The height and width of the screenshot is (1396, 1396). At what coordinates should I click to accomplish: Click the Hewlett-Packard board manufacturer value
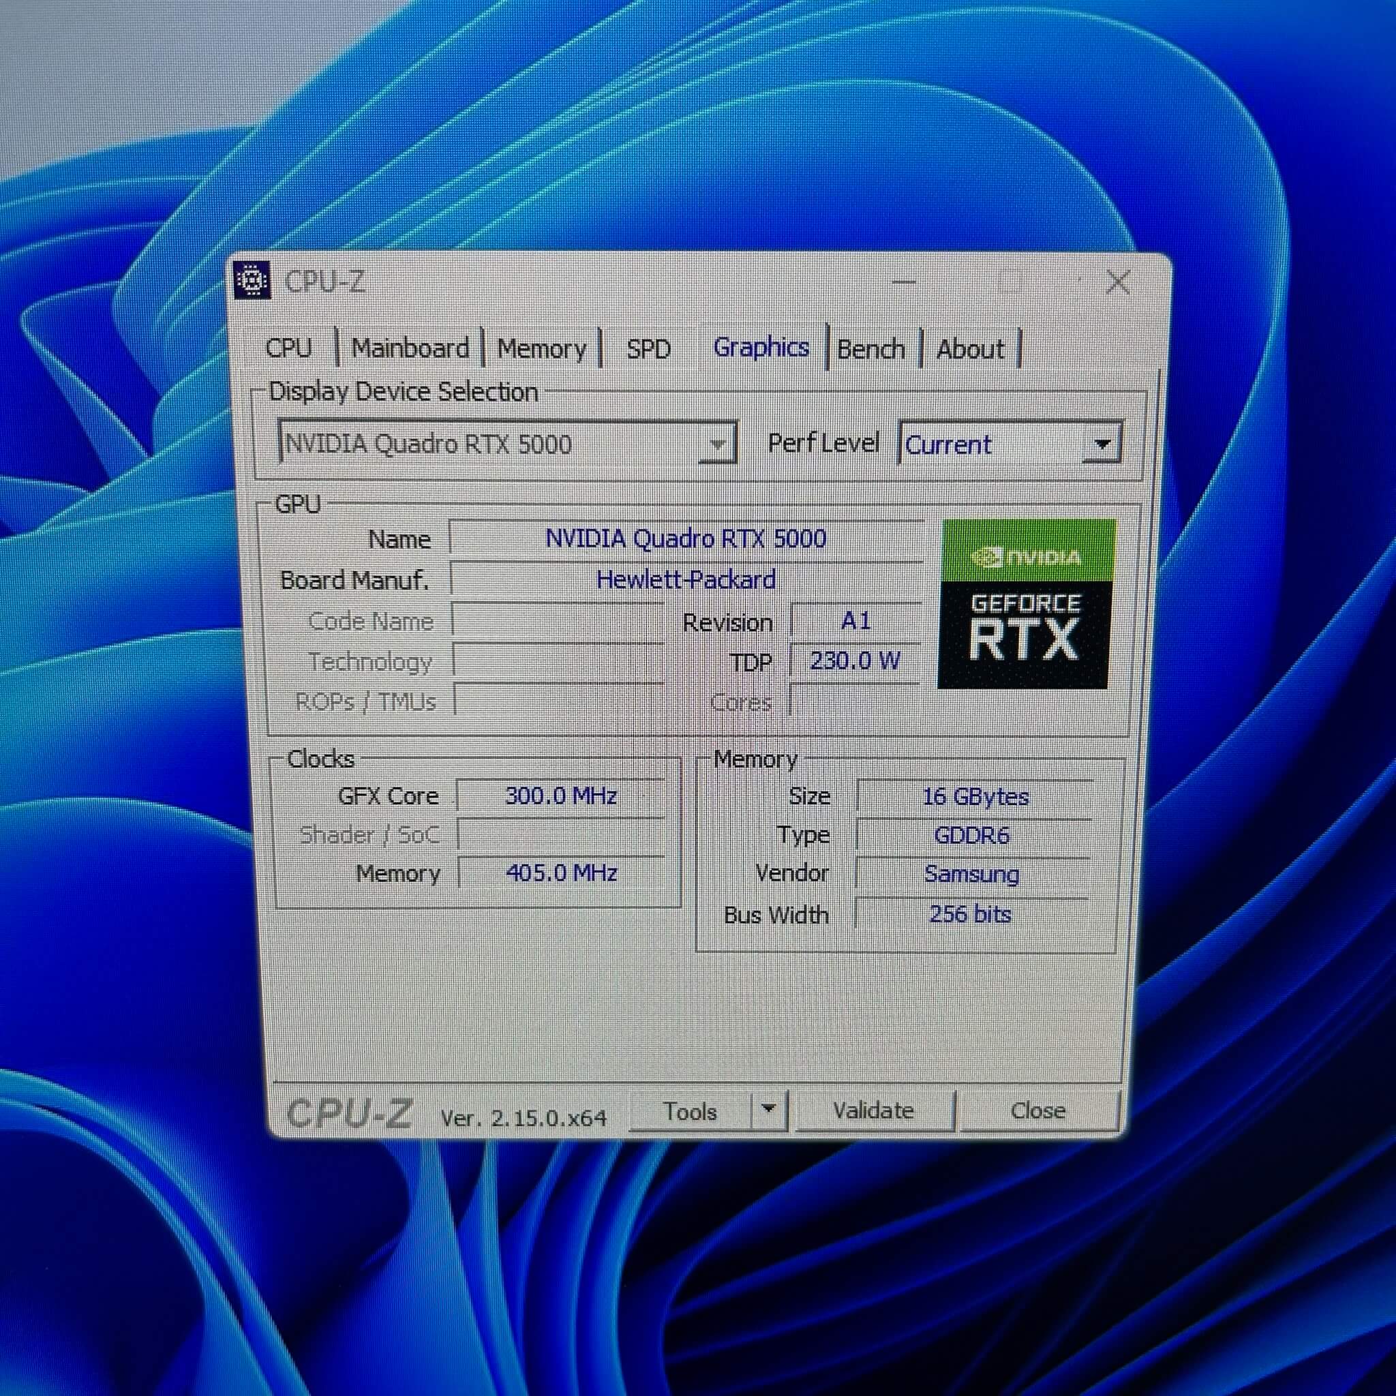tap(686, 580)
